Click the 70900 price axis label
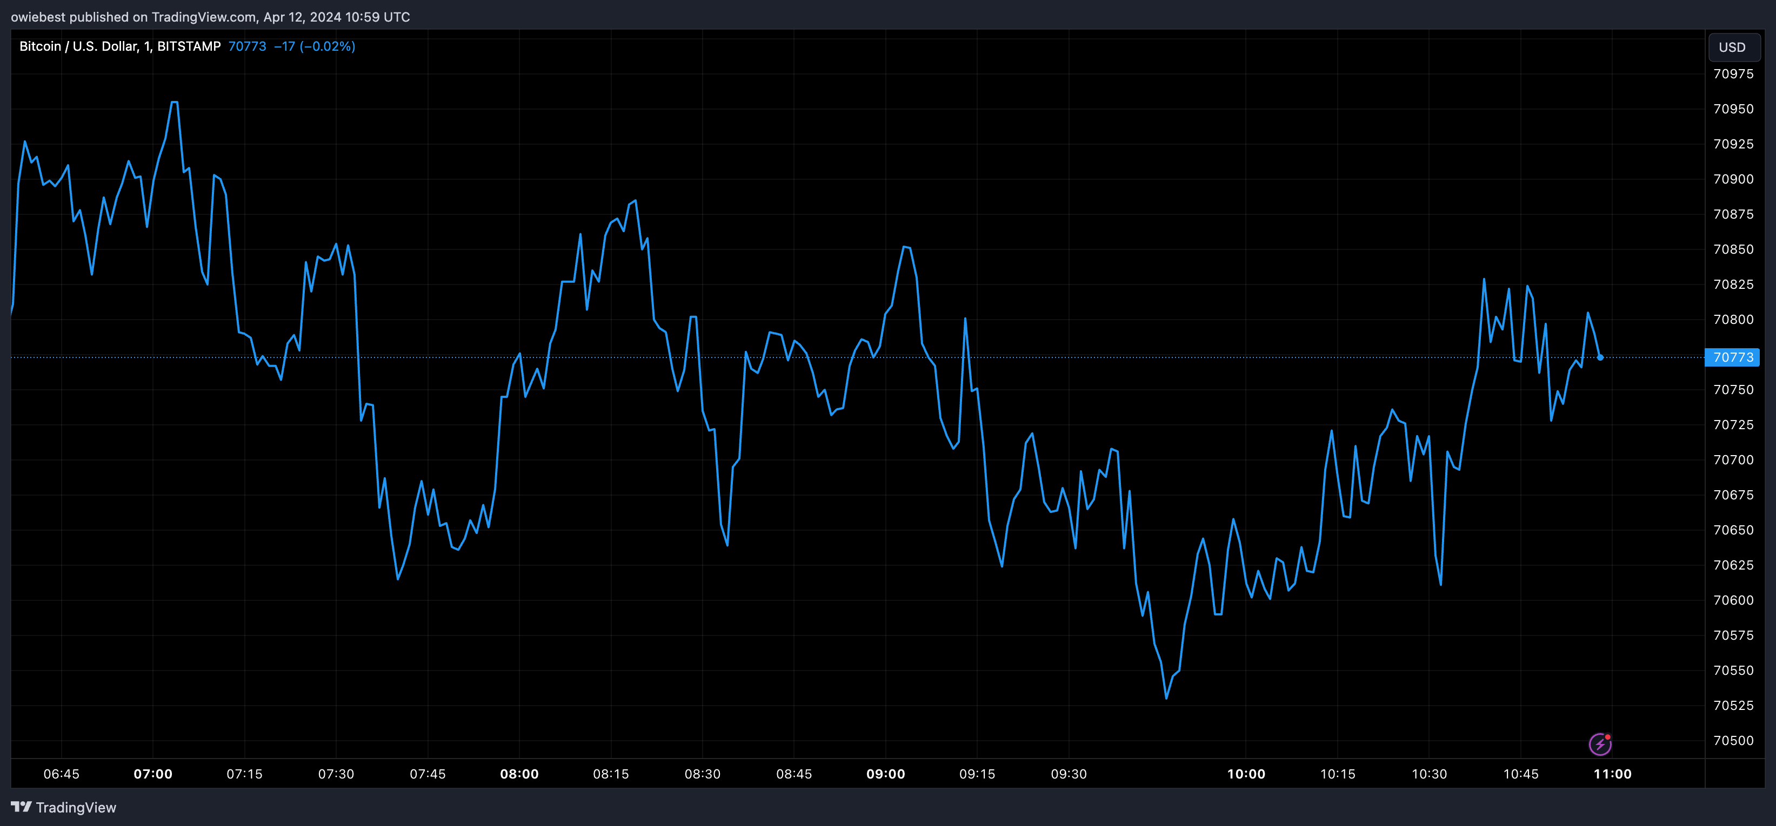The height and width of the screenshot is (826, 1776). click(x=1733, y=179)
